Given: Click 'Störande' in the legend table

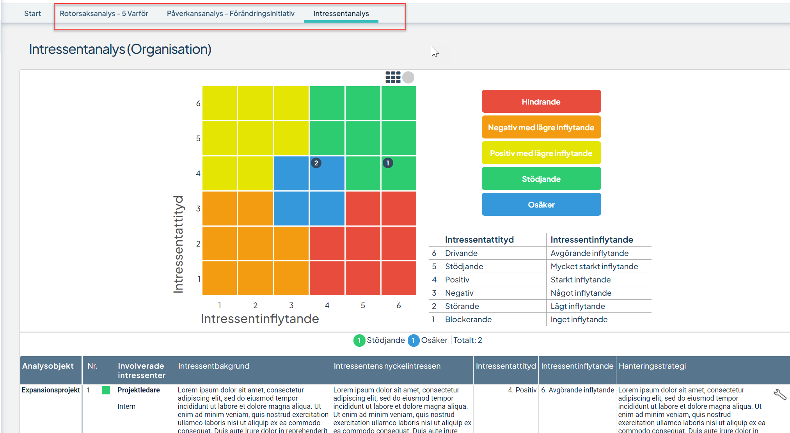Looking at the screenshot, I should (x=462, y=306).
